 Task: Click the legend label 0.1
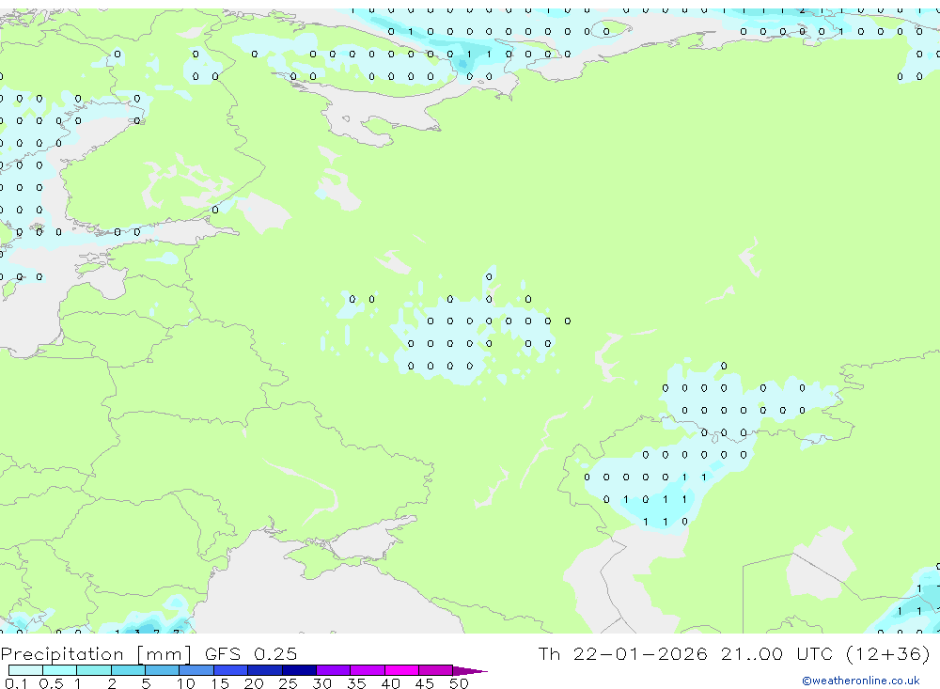[x=16, y=683]
